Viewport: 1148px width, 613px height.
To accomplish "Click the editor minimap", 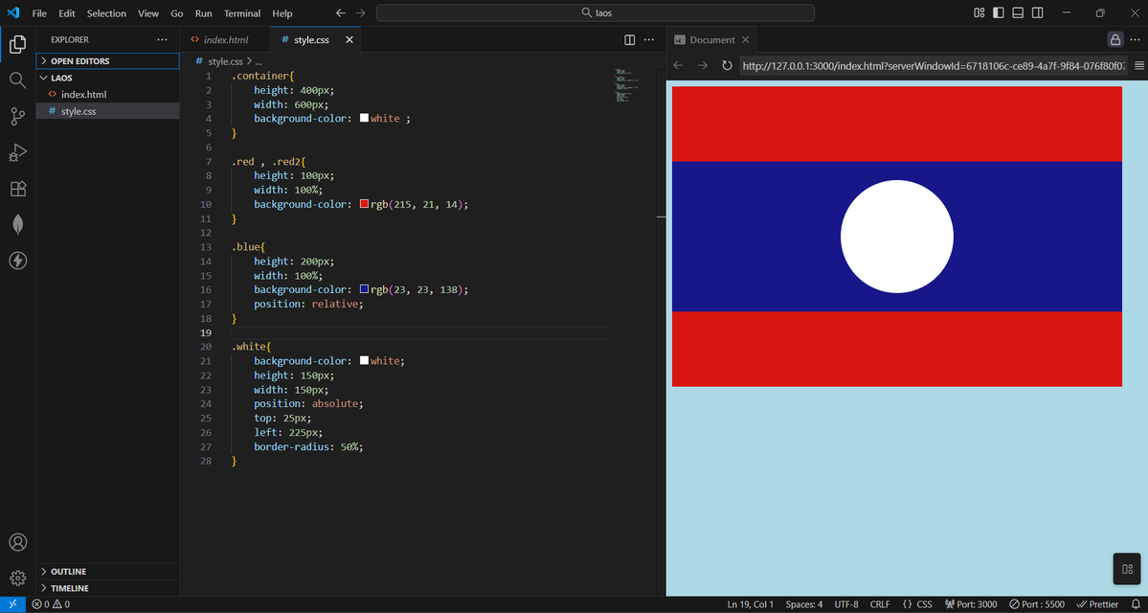I will coord(628,85).
